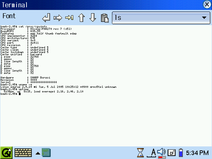This screenshot has height=159, width=212.
Task: Click the 5:34 PM clock
Action: click(197, 153)
